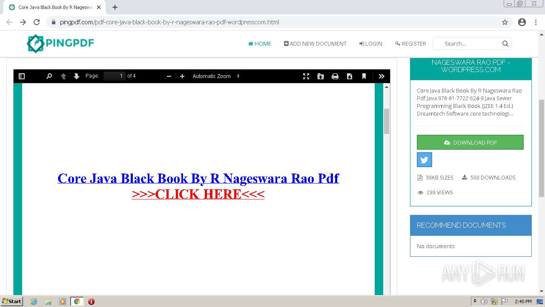Open the HOME menu item

click(x=260, y=43)
